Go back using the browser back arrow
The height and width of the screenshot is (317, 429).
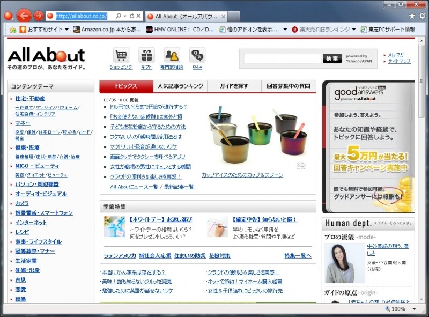24,16
